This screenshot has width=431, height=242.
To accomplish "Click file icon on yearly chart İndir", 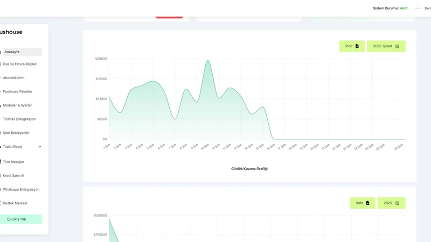I will 368,203.
